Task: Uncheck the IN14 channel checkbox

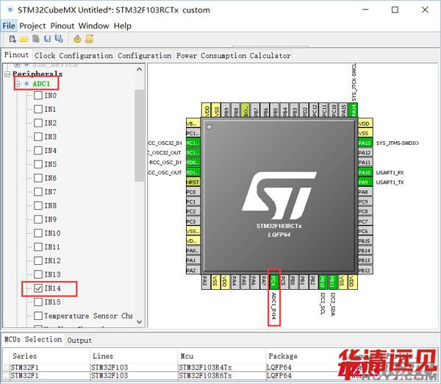Action: coord(38,288)
